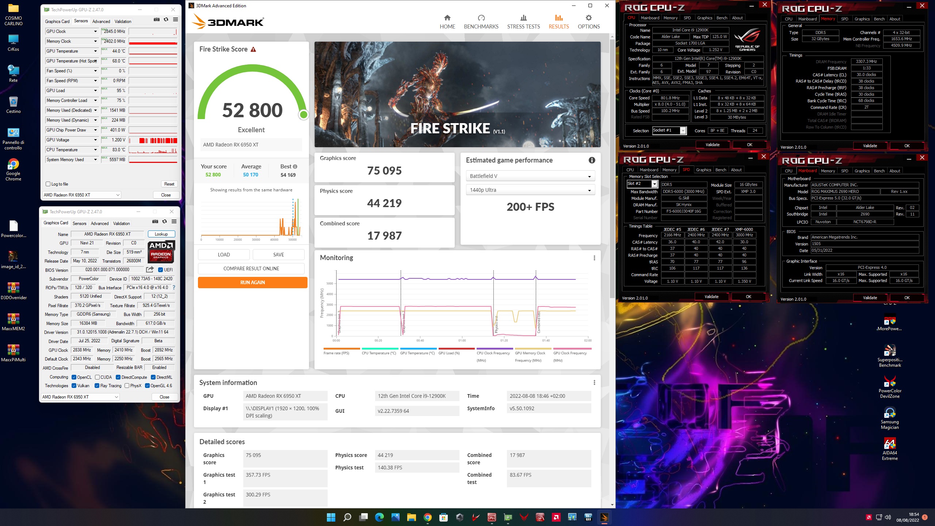935x526 pixels.
Task: Expand Memory Clock sensor dropdown
Action: coord(95,41)
